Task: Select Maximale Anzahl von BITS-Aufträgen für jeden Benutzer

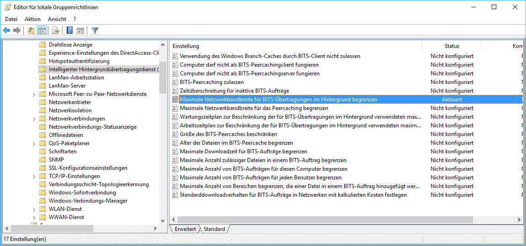Action: pyautogui.click(x=261, y=178)
